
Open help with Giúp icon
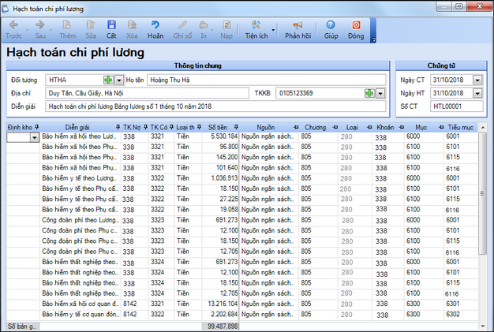coord(331,30)
